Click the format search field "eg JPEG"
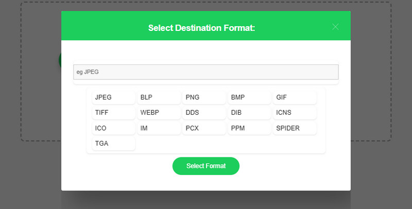This screenshot has width=412, height=209. (x=206, y=72)
